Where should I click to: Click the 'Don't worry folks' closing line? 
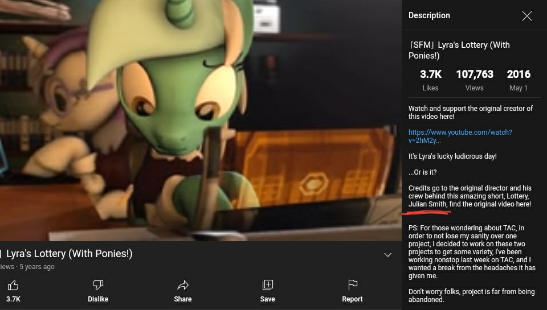471,295
